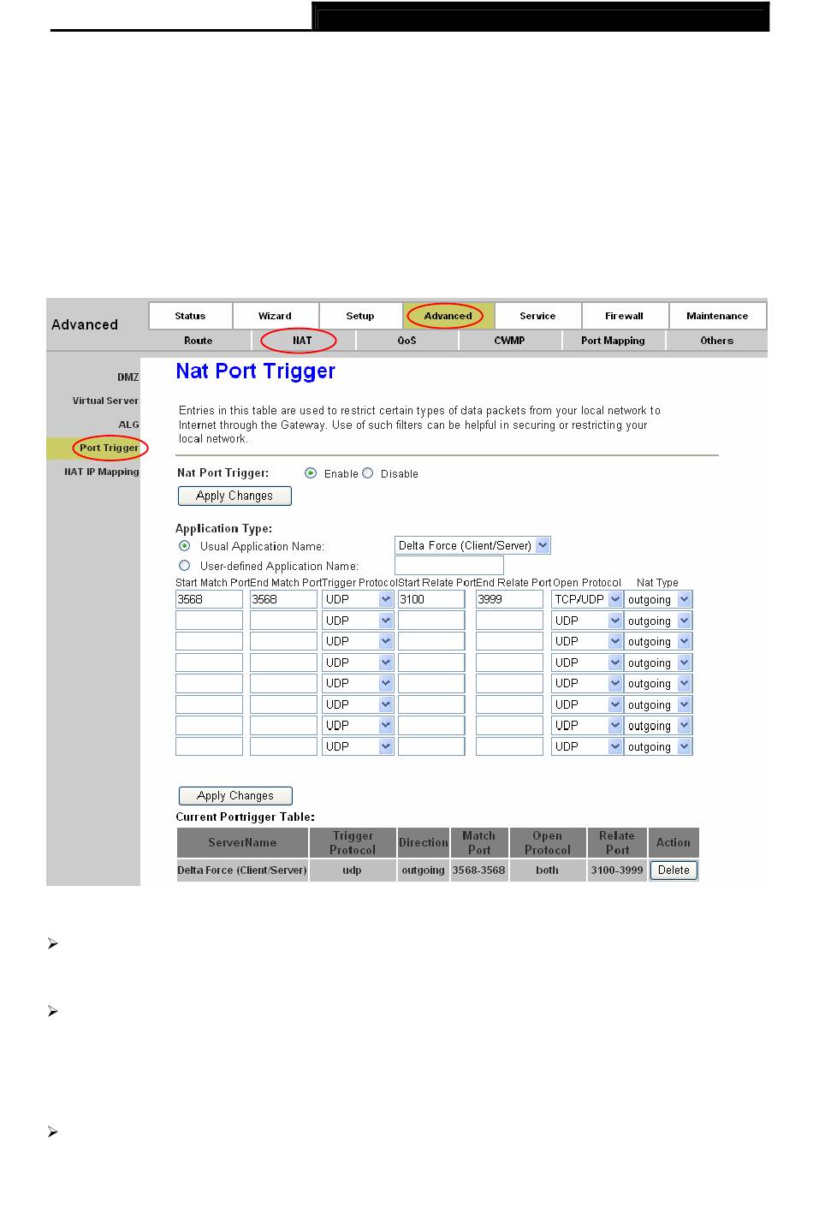Open the Maintenance tab

click(716, 316)
